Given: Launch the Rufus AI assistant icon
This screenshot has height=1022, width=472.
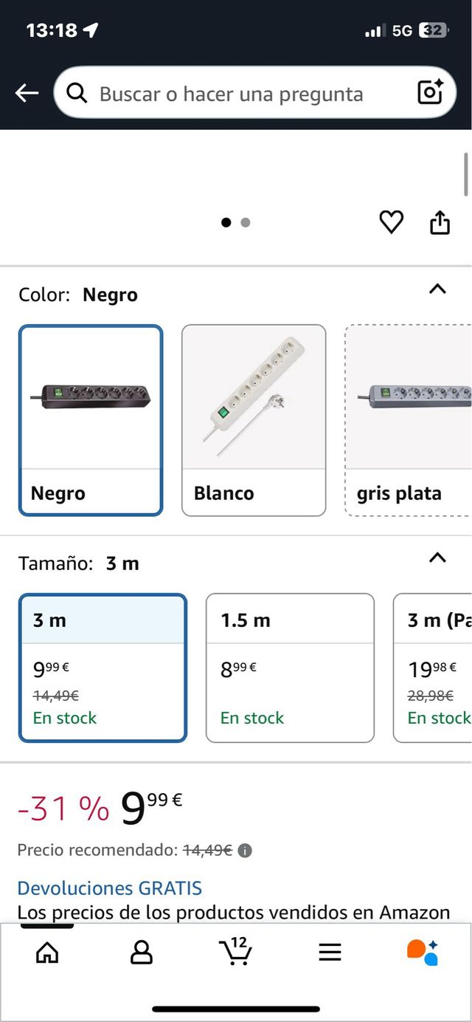Looking at the screenshot, I should click(x=423, y=953).
